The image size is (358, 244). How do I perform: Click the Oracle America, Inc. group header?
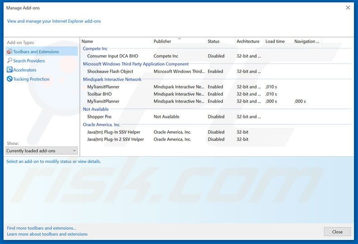pyautogui.click(x=102, y=125)
